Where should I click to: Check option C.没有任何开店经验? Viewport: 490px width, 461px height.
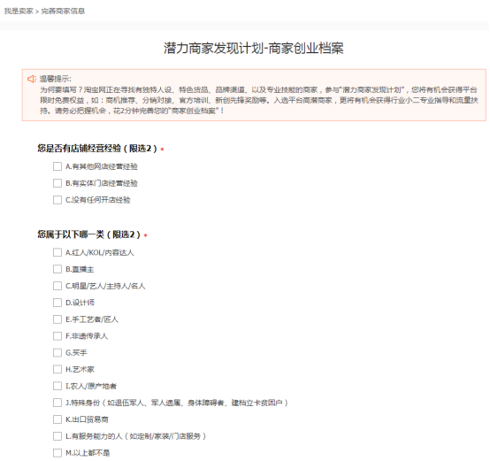click(x=57, y=200)
